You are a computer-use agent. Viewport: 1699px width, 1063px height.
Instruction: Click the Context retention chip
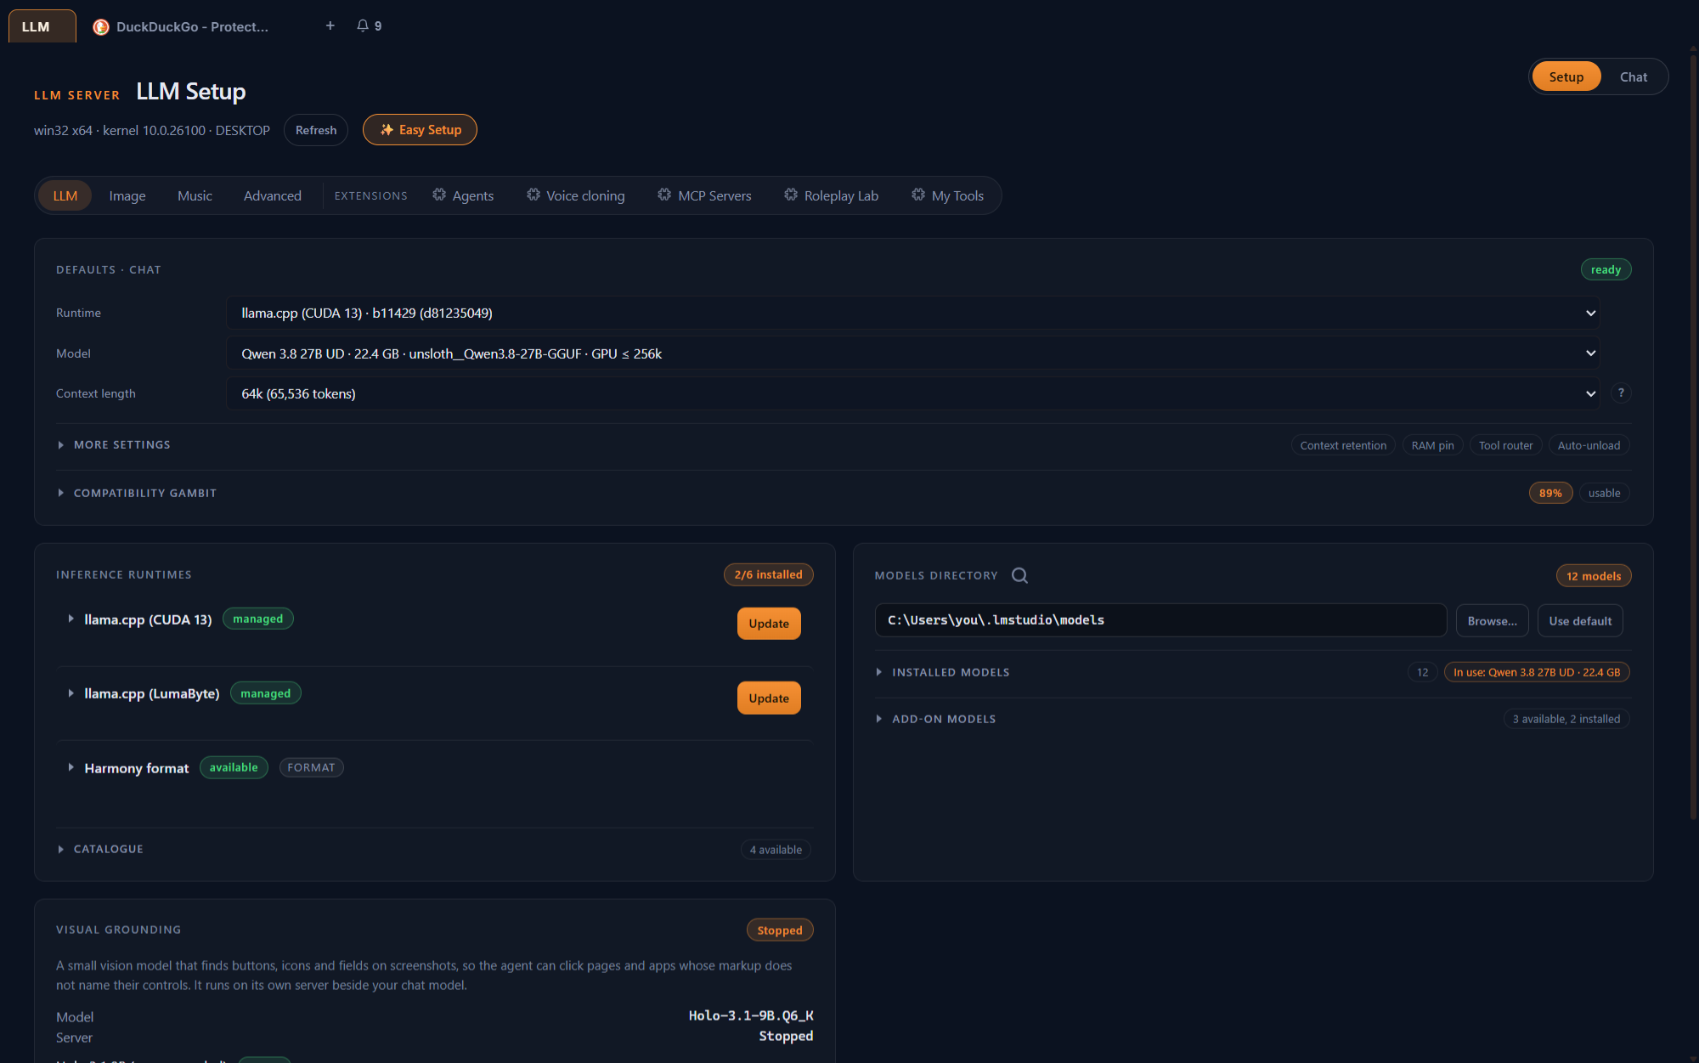click(x=1343, y=445)
